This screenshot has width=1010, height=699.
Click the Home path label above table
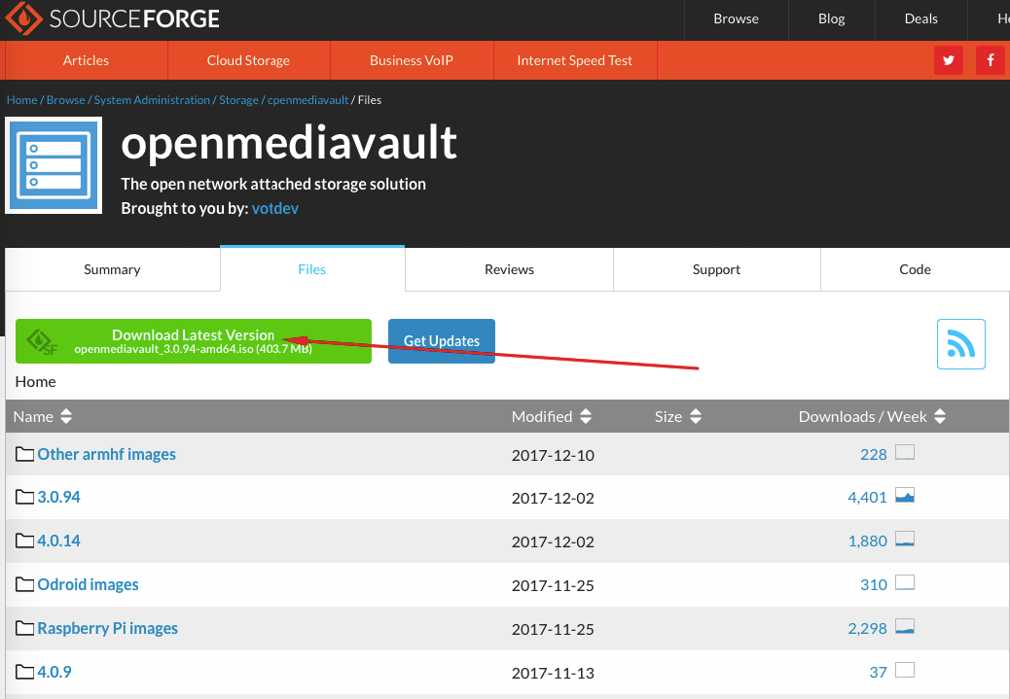click(x=35, y=382)
